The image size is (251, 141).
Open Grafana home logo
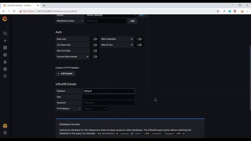coord(5,19)
